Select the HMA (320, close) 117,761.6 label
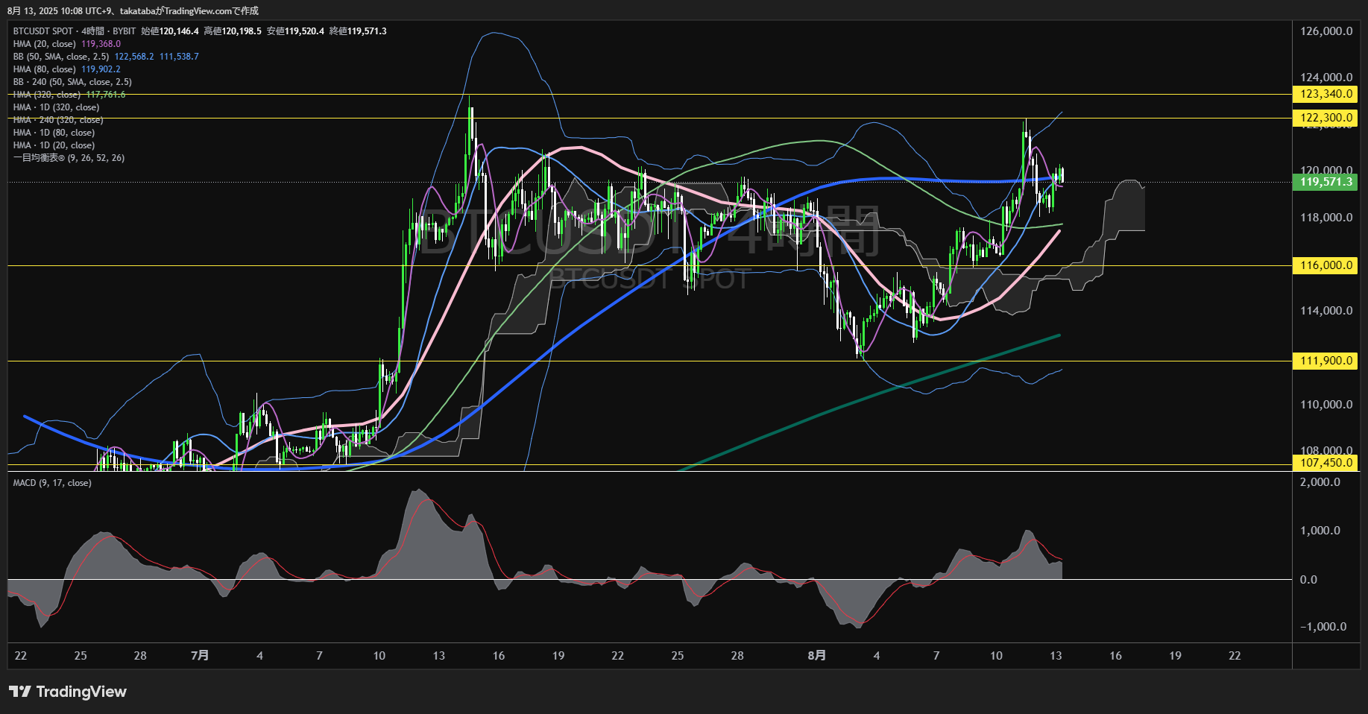 coord(69,95)
